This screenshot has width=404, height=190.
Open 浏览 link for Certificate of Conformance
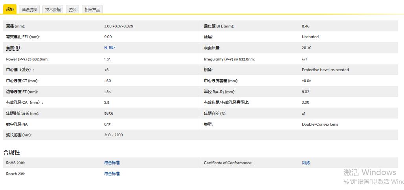point(305,163)
